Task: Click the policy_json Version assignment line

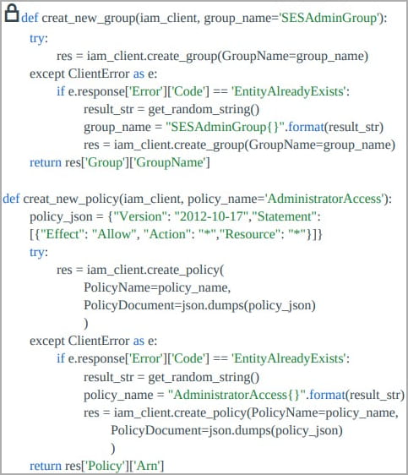Action: tap(175, 216)
